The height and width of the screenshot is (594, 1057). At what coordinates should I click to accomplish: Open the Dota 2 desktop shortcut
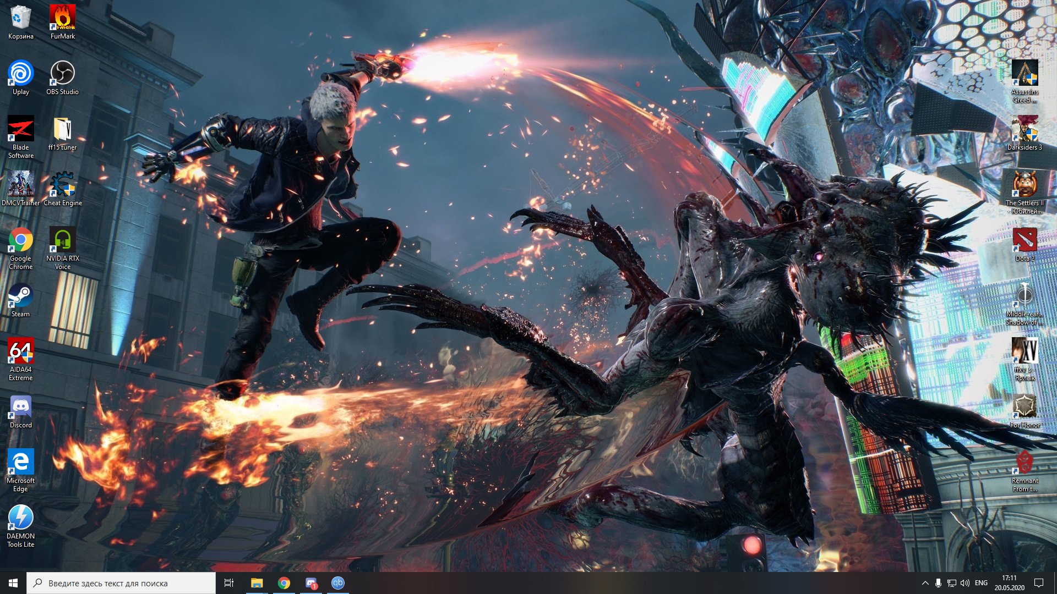coord(1025,243)
